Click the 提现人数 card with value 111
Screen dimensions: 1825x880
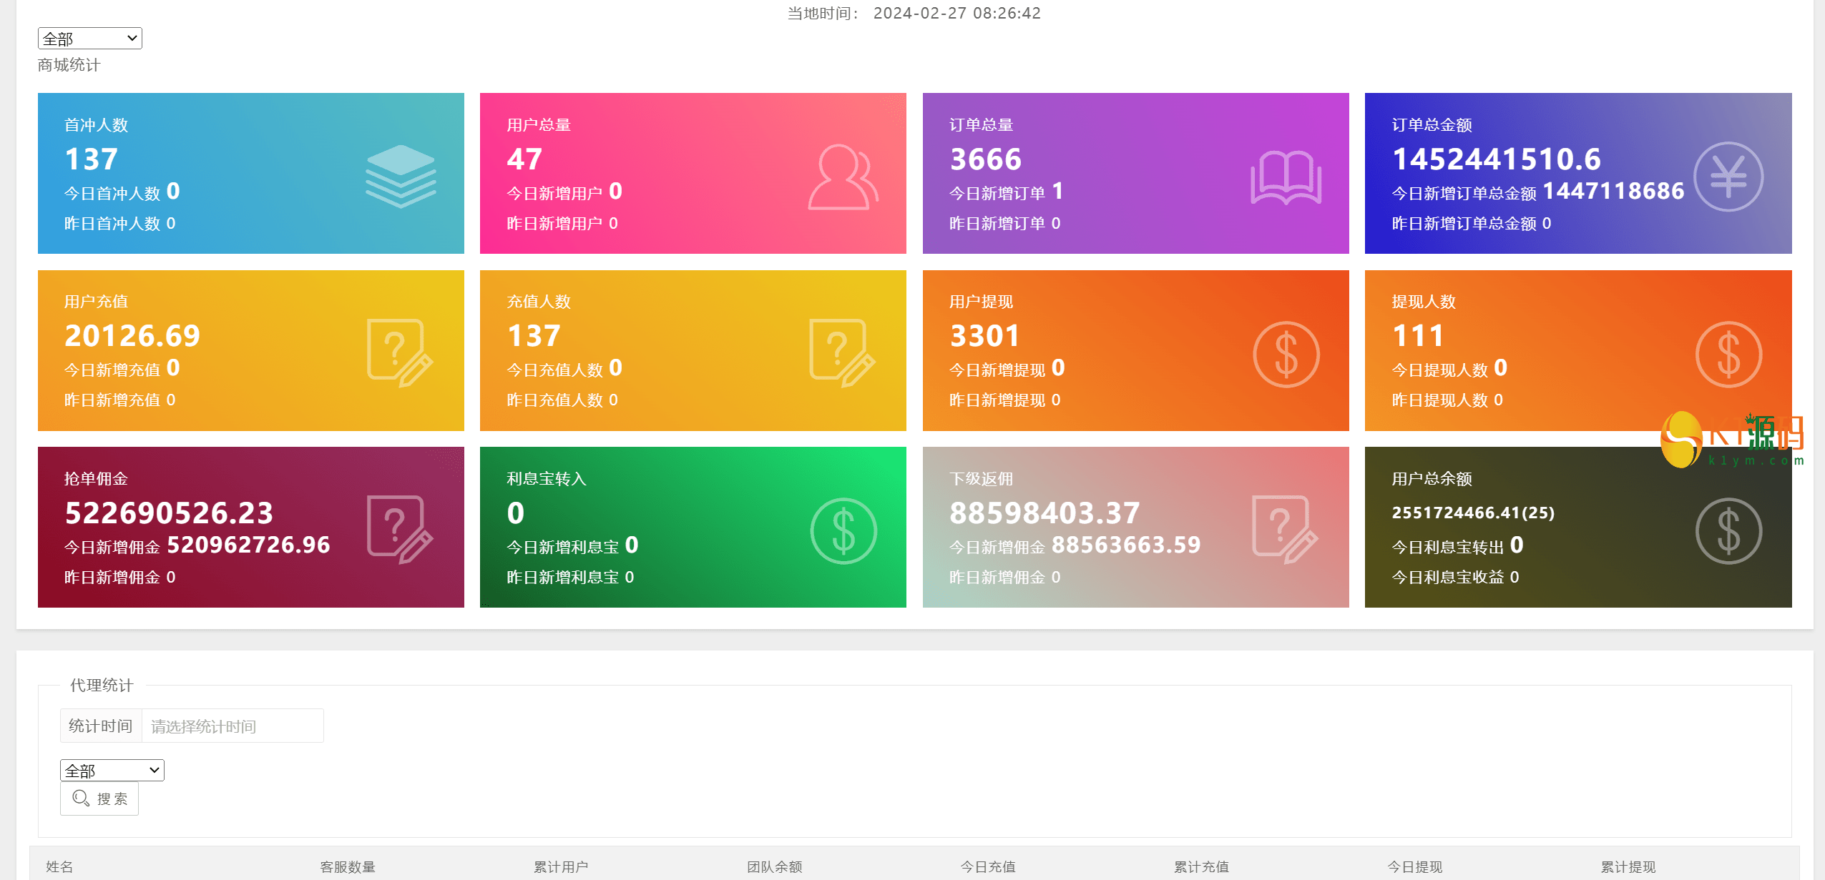tap(1577, 350)
